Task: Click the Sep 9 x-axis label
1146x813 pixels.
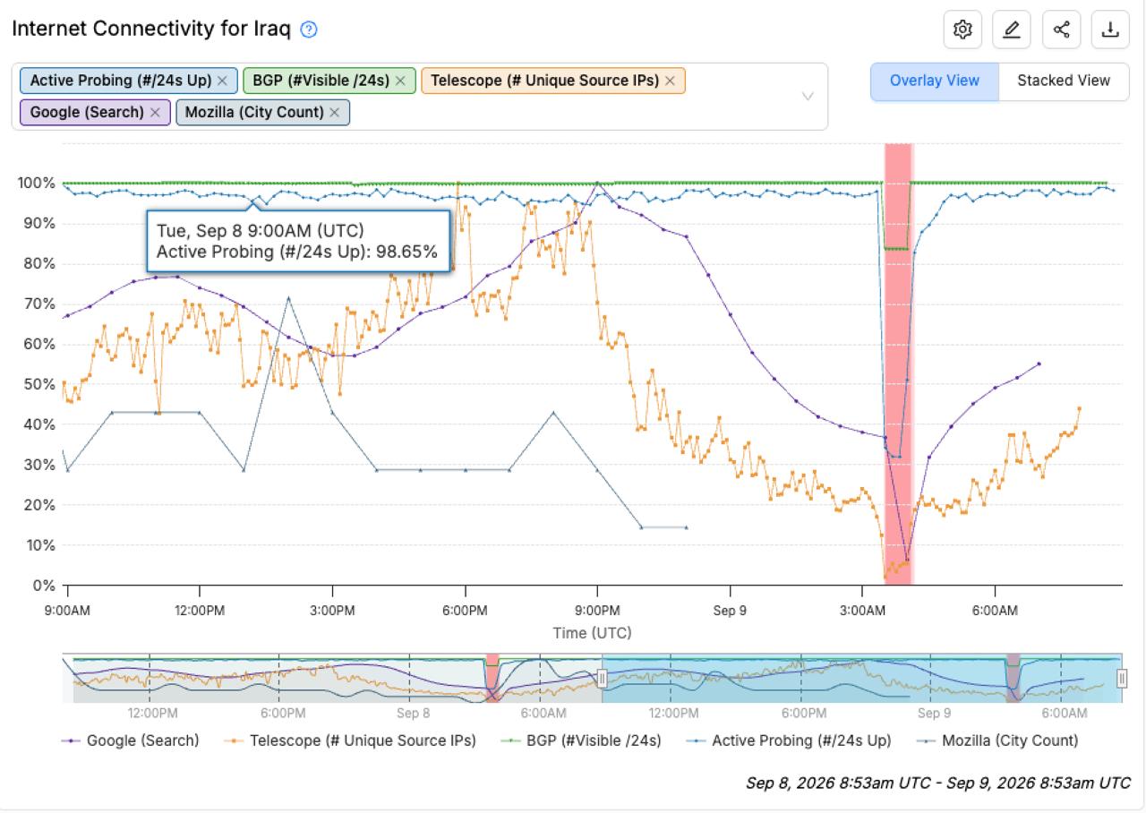Action: point(730,611)
